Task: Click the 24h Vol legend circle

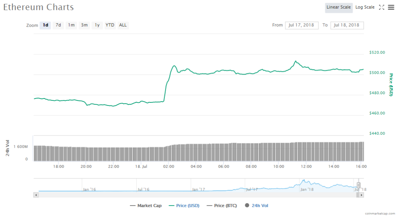Action: pyautogui.click(x=247, y=205)
